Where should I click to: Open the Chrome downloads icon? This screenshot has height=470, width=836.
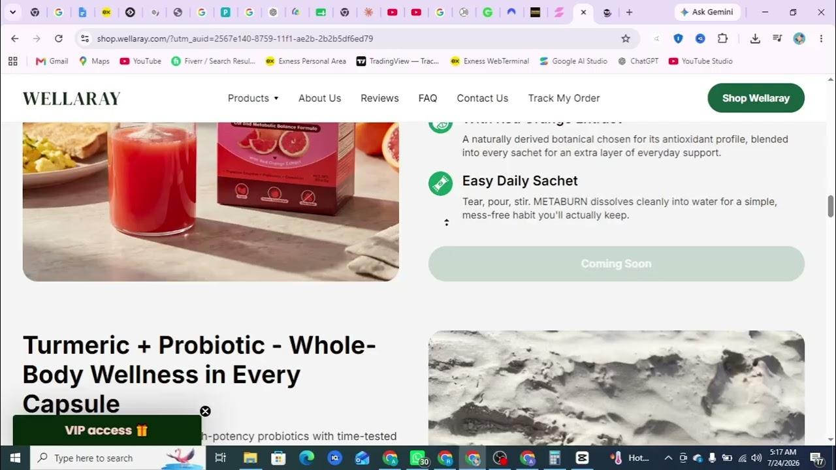755,39
